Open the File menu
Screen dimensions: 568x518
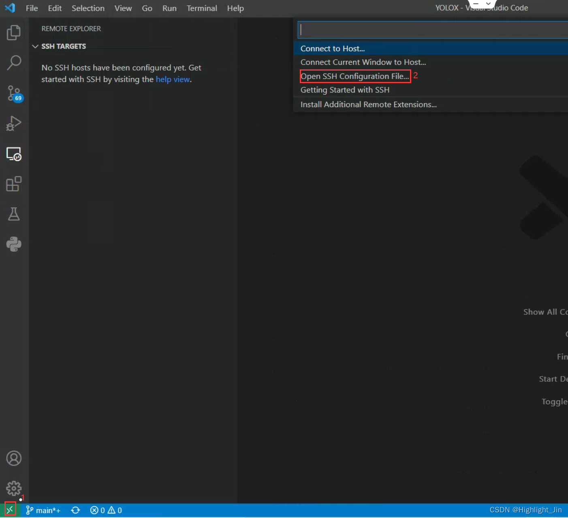tap(32, 8)
